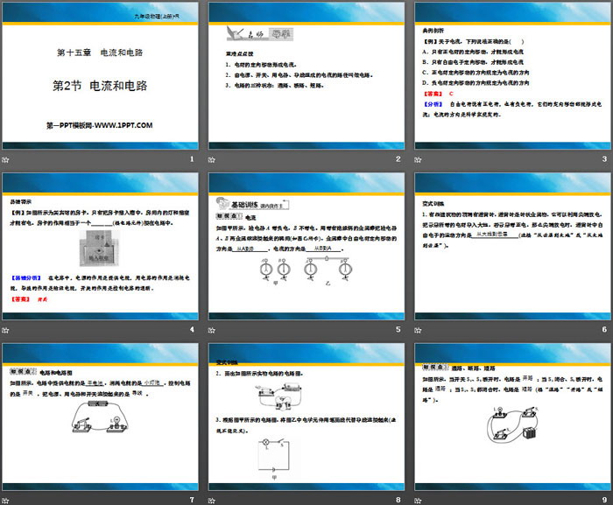
Task: Open slide 5 electroscope exercise thumbnail
Action: click(306, 247)
